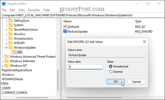Select the Decimal base radio button

click(111, 72)
